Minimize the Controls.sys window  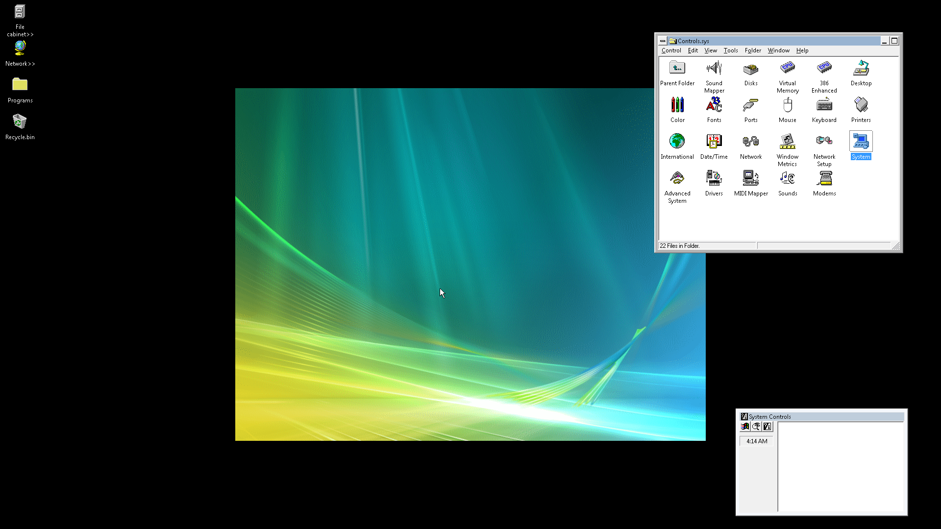(x=885, y=41)
